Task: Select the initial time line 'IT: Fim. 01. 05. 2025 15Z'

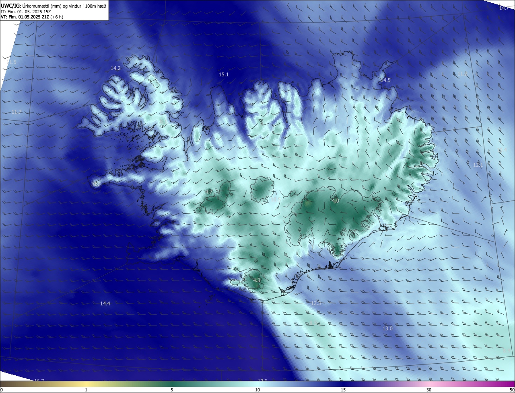Action: pyautogui.click(x=25, y=11)
